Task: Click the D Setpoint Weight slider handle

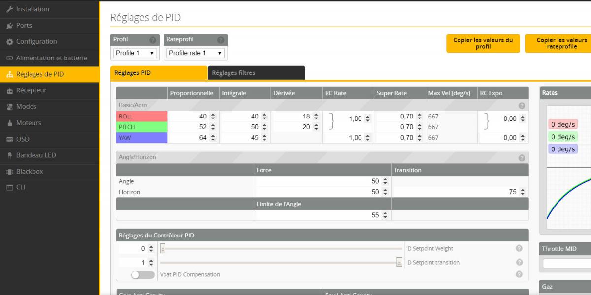Action: pyautogui.click(x=163, y=249)
